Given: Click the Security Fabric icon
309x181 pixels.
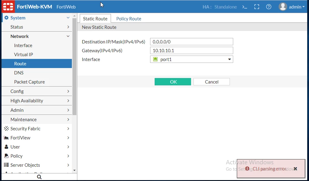Looking at the screenshot, I should [6, 128].
